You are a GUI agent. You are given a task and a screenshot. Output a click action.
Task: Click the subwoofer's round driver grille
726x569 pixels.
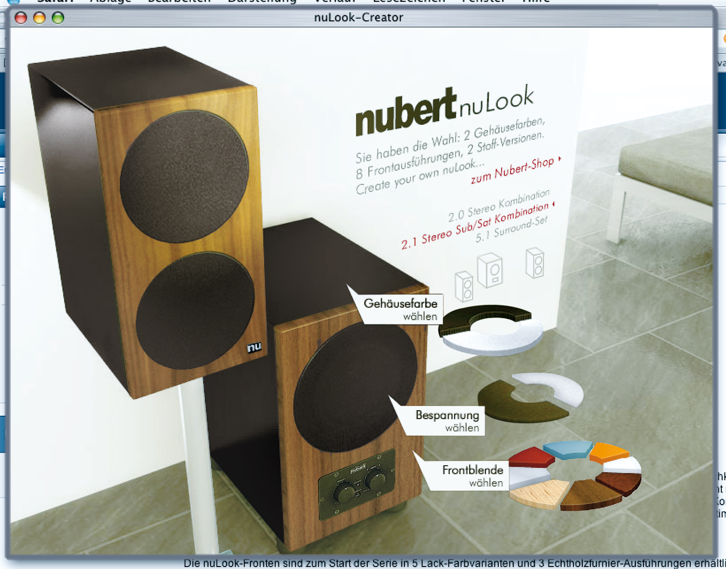tap(356, 387)
